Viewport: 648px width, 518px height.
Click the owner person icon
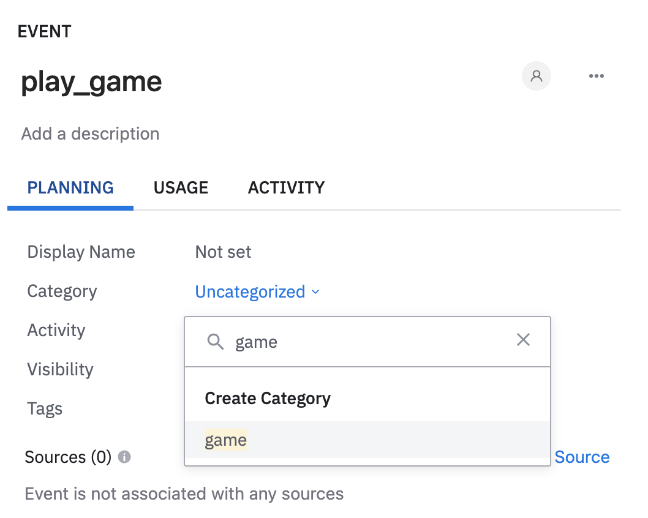tap(537, 76)
